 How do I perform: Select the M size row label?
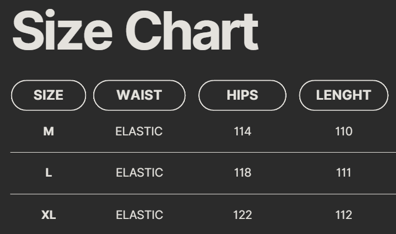coord(49,131)
